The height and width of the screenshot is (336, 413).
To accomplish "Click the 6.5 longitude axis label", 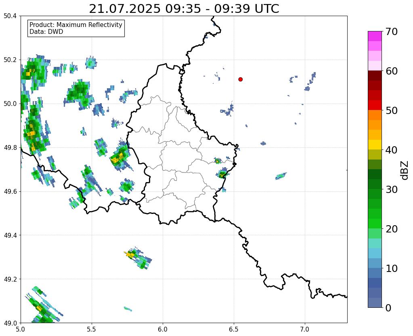I will point(234,329).
